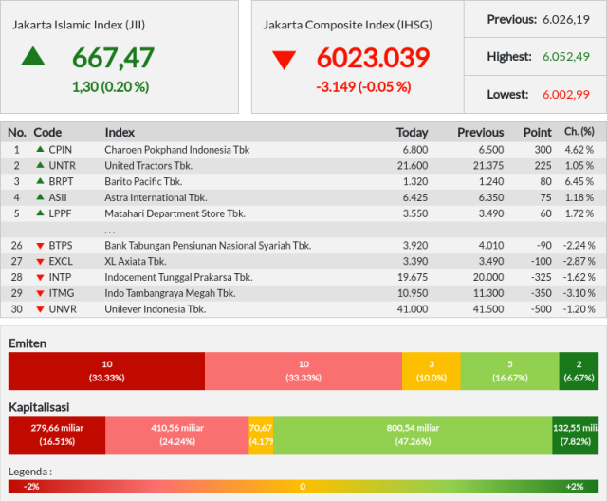Screen dimensions: 607x501
Task: Click the red down triangle next to EXCL
Action: [40, 261]
